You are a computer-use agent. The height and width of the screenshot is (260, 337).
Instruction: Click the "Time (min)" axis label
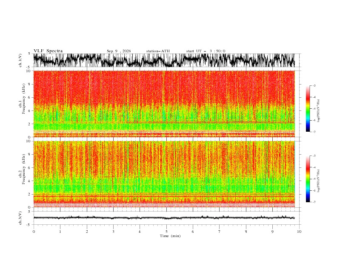click(x=170, y=236)
